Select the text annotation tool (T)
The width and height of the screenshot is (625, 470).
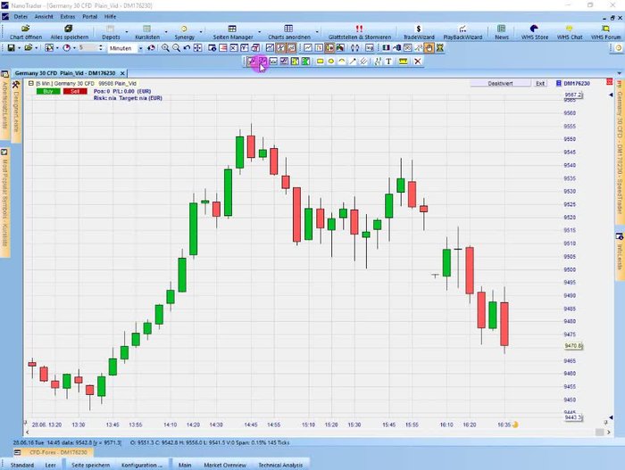[x=389, y=62]
